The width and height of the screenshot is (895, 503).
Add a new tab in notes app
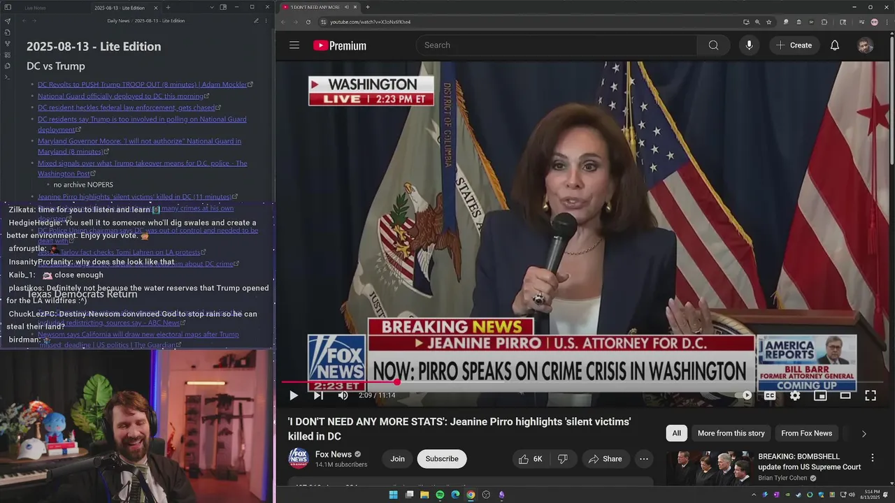[168, 8]
